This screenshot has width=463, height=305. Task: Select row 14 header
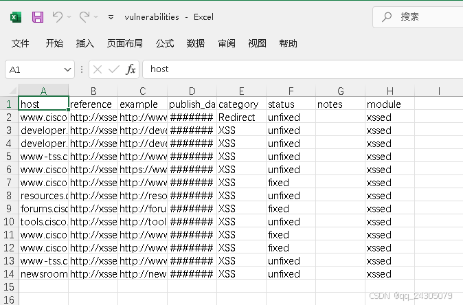point(9,273)
